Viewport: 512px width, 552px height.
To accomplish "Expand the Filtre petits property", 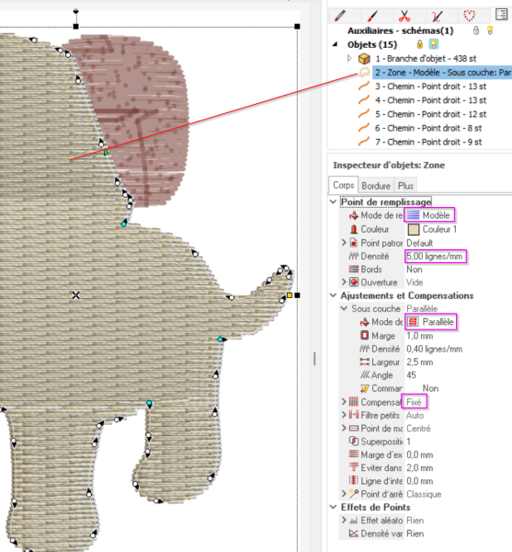I will pyautogui.click(x=344, y=415).
